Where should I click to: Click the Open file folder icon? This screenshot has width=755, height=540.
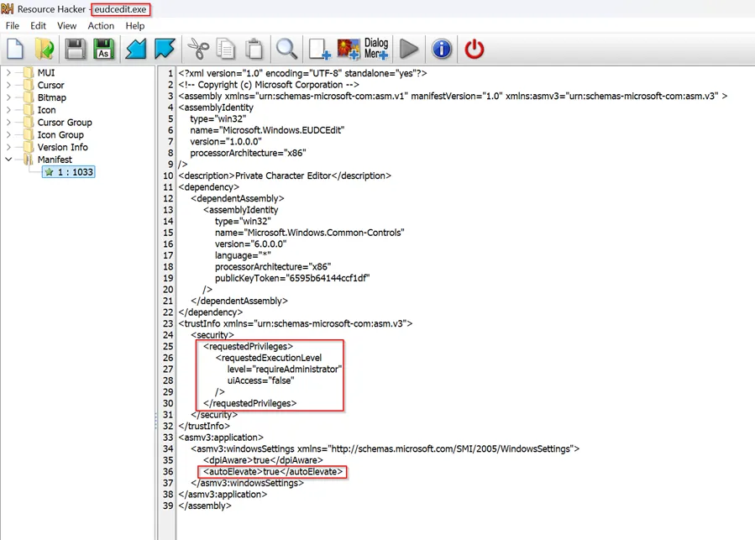point(45,50)
